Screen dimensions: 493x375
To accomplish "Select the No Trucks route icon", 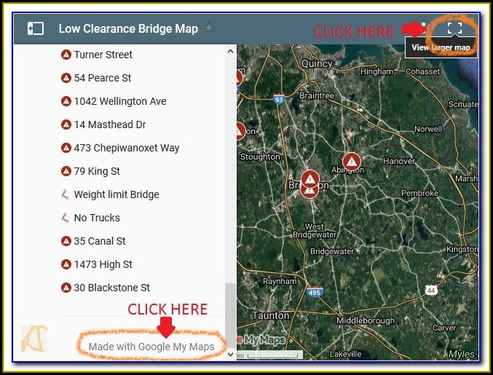I will tap(65, 218).
